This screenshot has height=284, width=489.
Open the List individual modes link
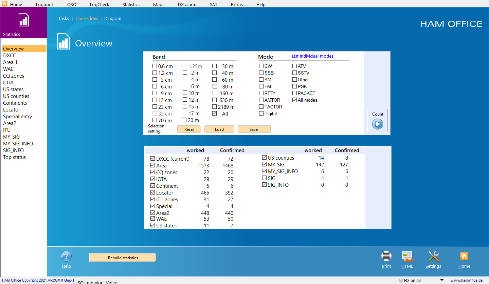(x=313, y=56)
